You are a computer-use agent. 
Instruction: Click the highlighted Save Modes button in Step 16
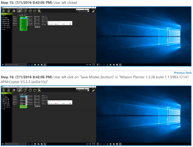tap(23, 107)
